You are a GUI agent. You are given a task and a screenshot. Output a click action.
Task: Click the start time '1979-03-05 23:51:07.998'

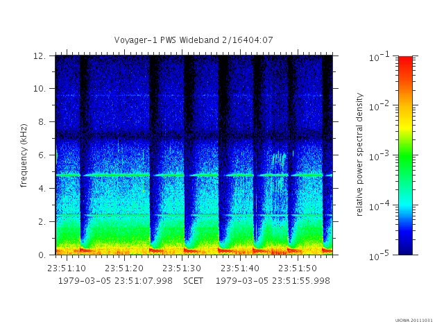(x=115, y=281)
